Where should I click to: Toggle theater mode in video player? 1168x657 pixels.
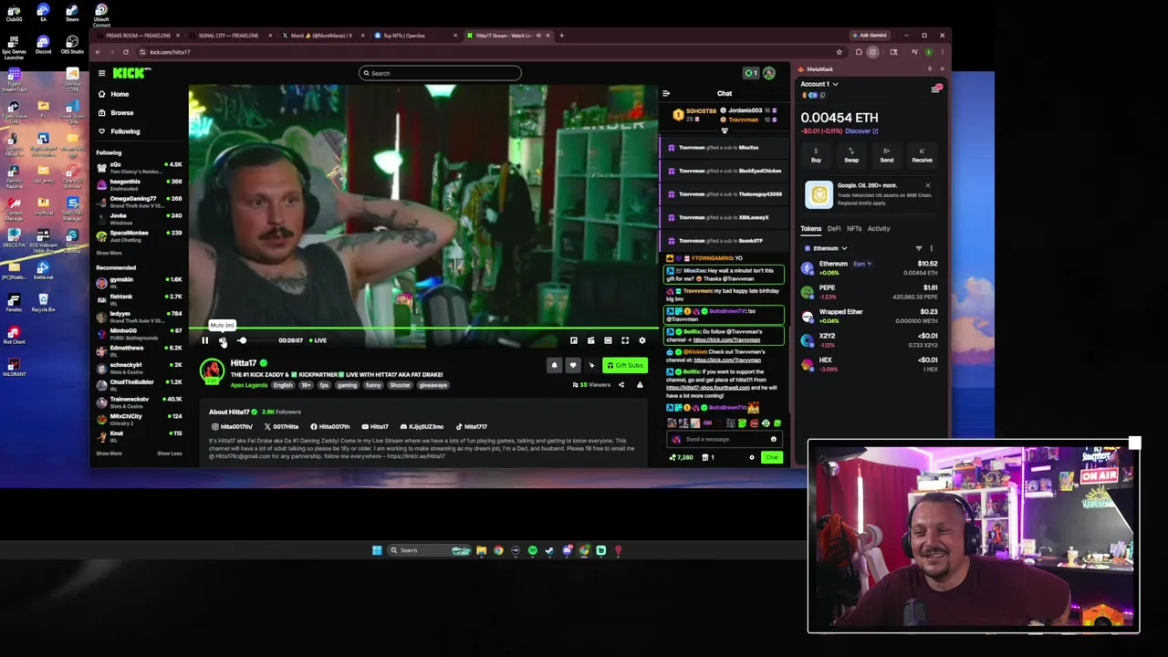tap(608, 340)
